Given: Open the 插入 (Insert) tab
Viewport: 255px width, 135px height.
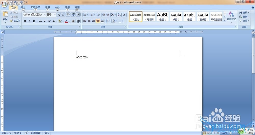Looking at the screenshot, I should click(x=23, y=7).
